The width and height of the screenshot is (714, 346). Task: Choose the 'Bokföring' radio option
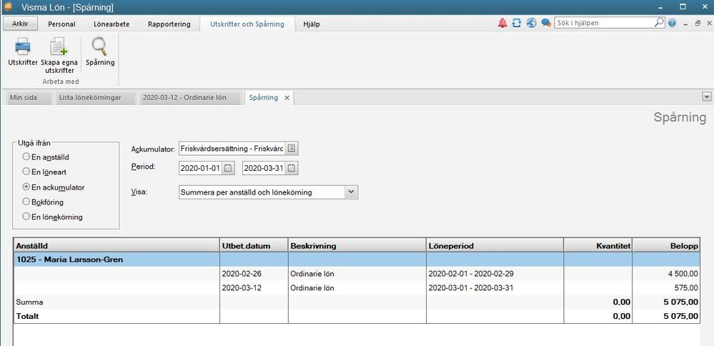26,202
